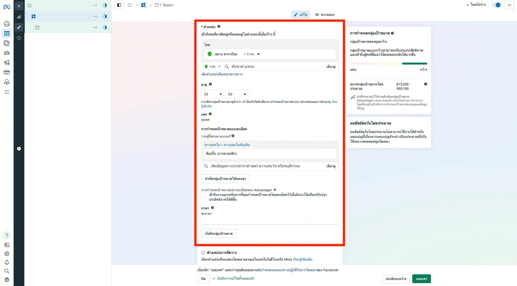
Task: Select the แก้ไข edit tab
Action: 300,15
